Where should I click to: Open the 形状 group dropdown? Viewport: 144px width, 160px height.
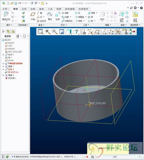(64, 25)
